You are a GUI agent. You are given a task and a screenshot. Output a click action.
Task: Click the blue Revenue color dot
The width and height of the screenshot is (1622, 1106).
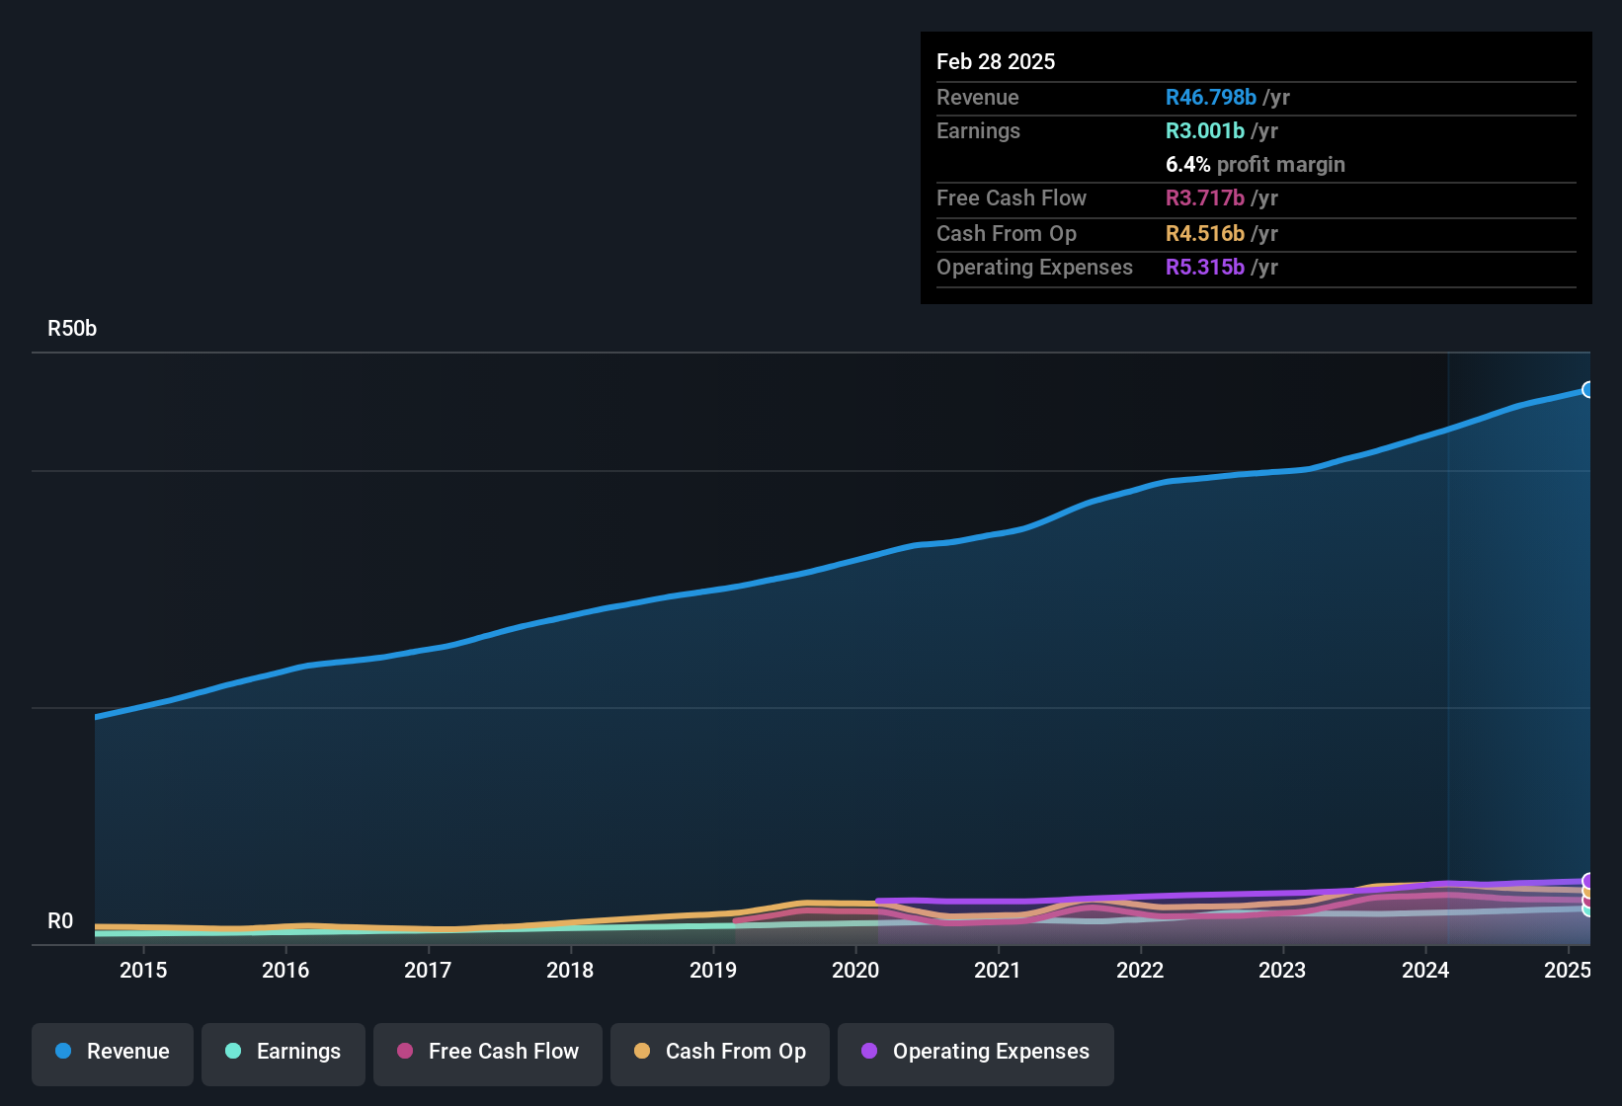(x=63, y=1052)
